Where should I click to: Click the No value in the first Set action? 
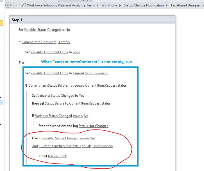tap(68, 30)
